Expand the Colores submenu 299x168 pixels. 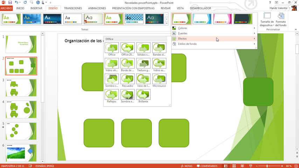pyautogui.click(x=214, y=28)
